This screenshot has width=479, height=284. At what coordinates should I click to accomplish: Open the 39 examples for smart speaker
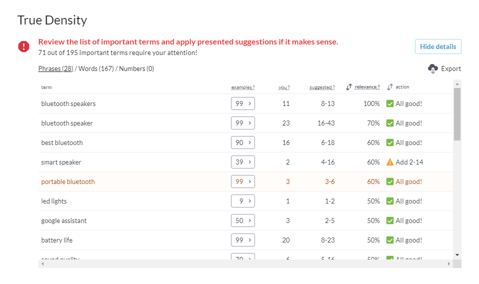[243, 162]
